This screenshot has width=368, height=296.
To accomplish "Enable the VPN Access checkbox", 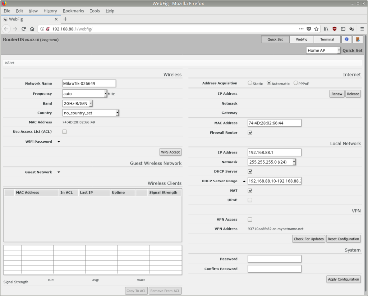I will tap(250, 220).
